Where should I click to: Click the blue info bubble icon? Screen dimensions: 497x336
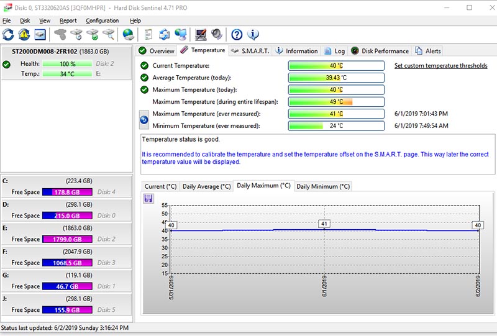click(x=253, y=34)
